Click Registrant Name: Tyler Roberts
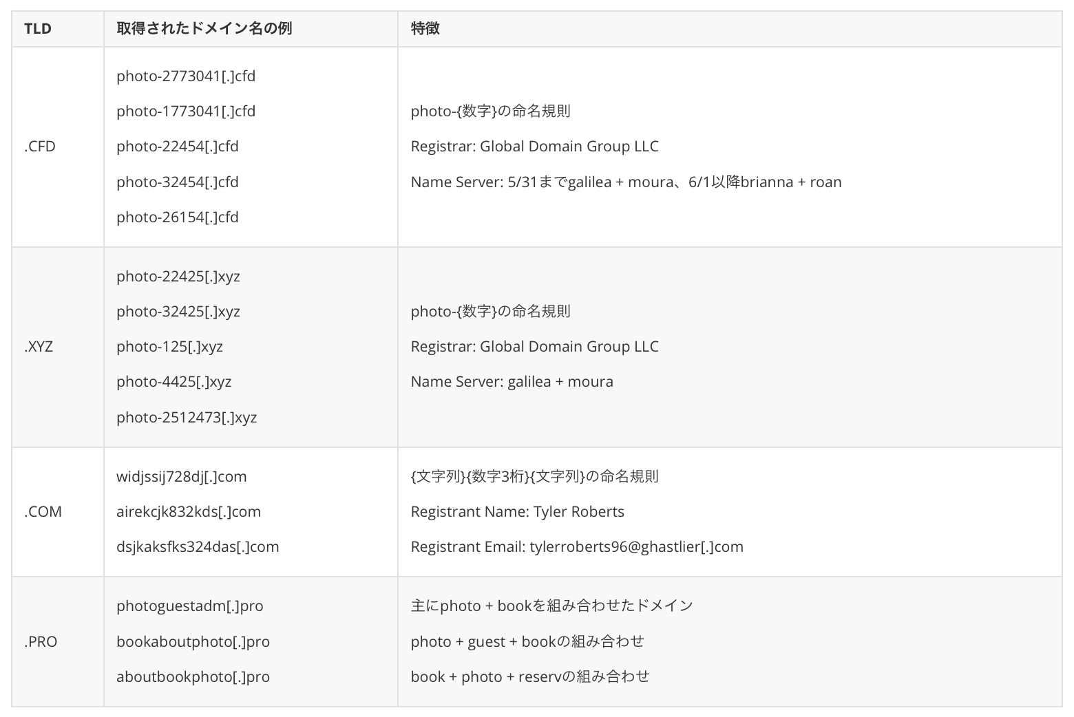1074x717 pixels. (x=518, y=512)
